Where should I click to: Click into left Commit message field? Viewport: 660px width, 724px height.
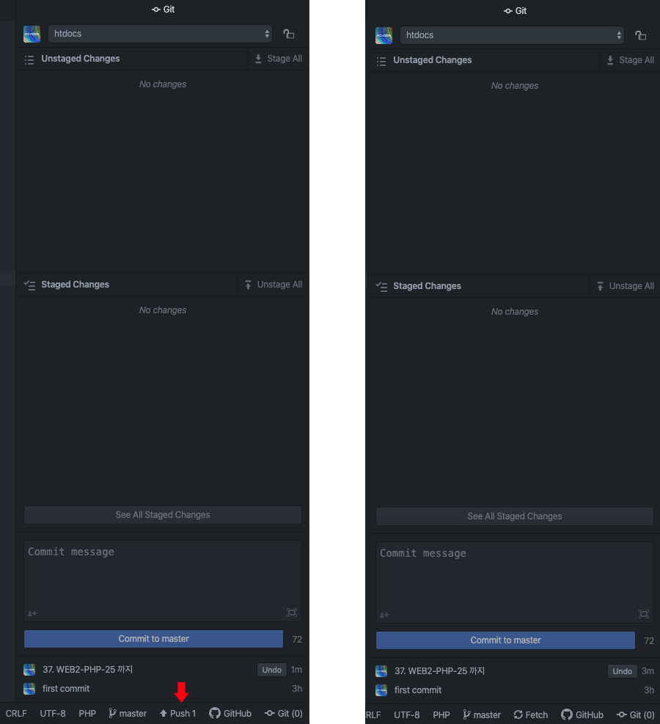[x=163, y=575]
